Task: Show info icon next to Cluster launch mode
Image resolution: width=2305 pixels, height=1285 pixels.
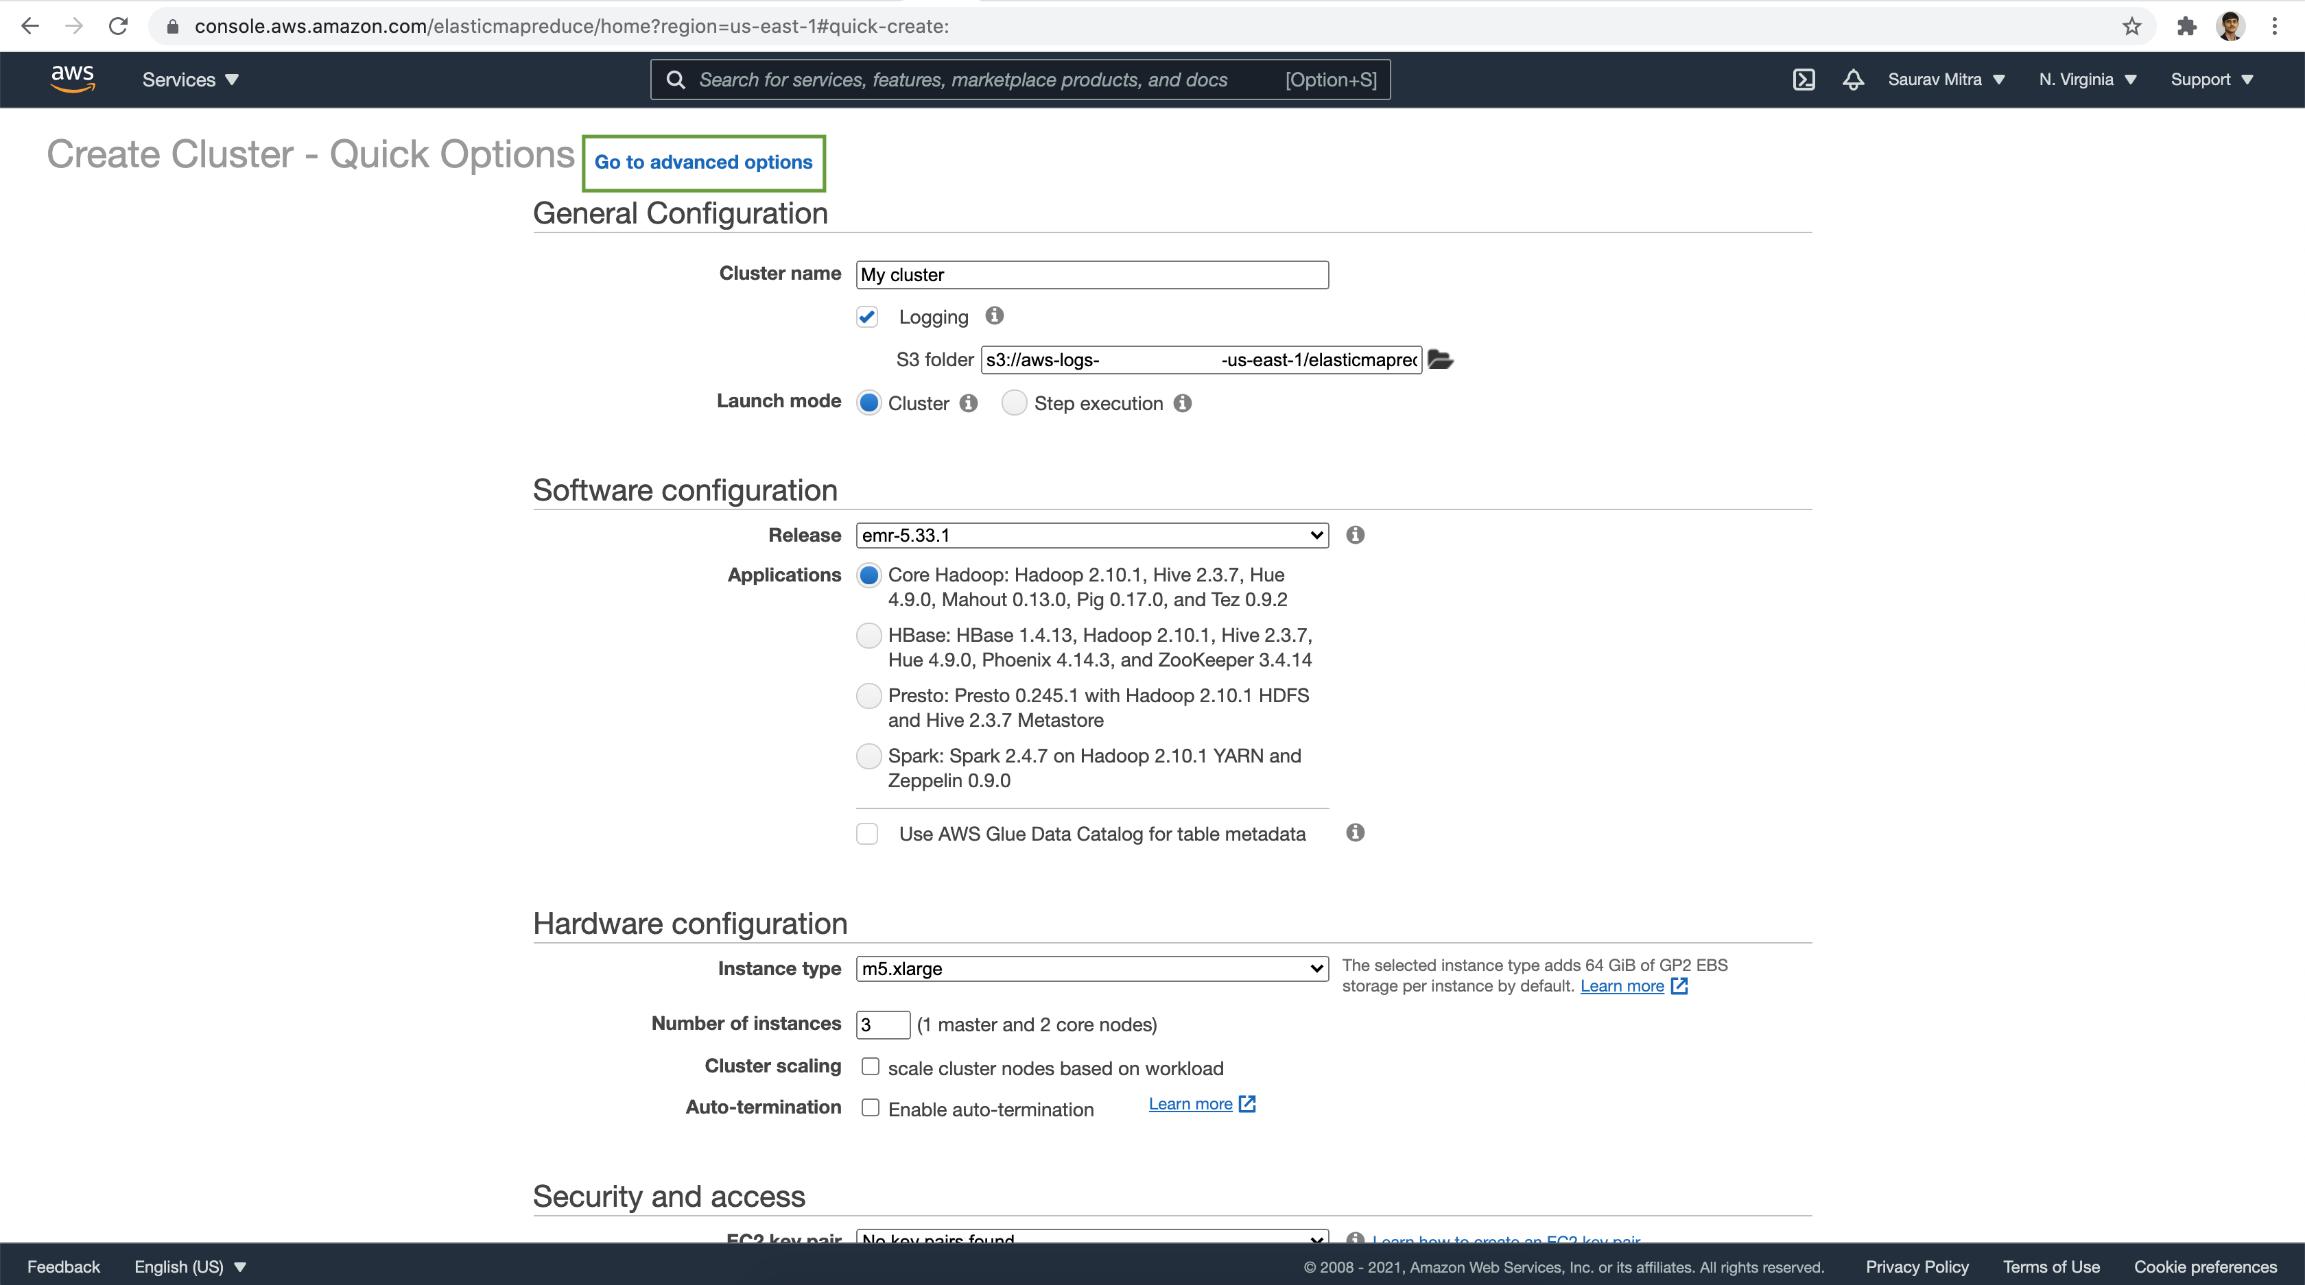Action: [x=968, y=403]
